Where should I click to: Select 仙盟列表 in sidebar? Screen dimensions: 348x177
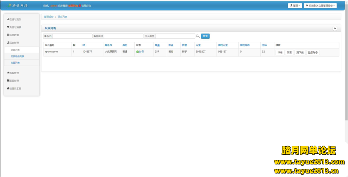[15, 63]
